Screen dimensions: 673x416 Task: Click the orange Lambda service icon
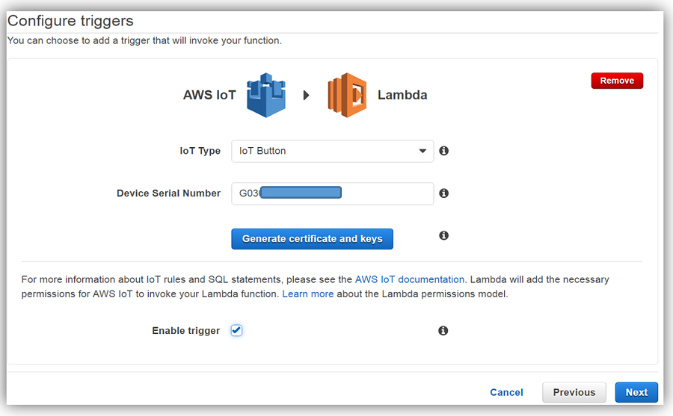[347, 95]
